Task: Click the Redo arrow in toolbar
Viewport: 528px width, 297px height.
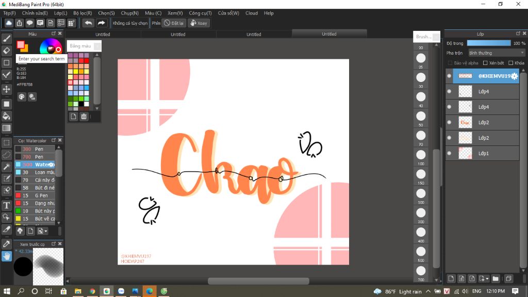Action: tap(101, 23)
